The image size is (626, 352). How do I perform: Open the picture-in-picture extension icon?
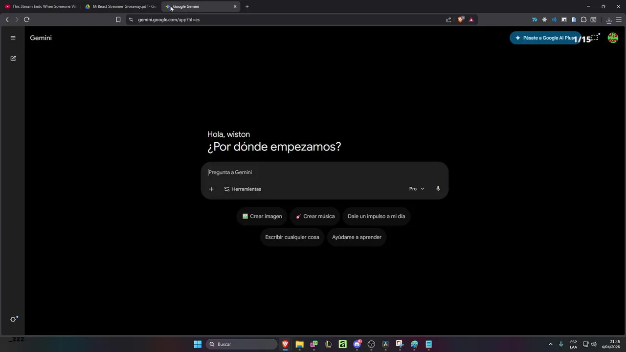tap(564, 20)
